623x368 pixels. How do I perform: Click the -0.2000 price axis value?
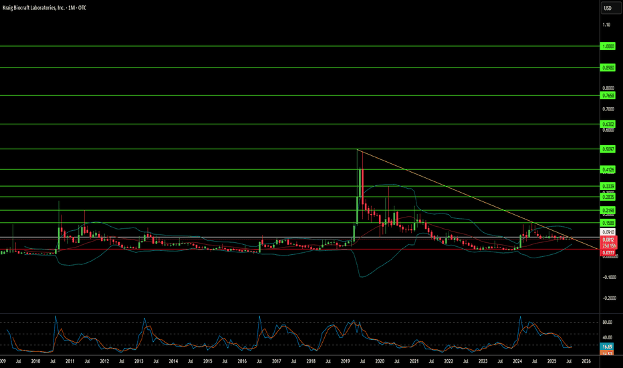(609, 298)
